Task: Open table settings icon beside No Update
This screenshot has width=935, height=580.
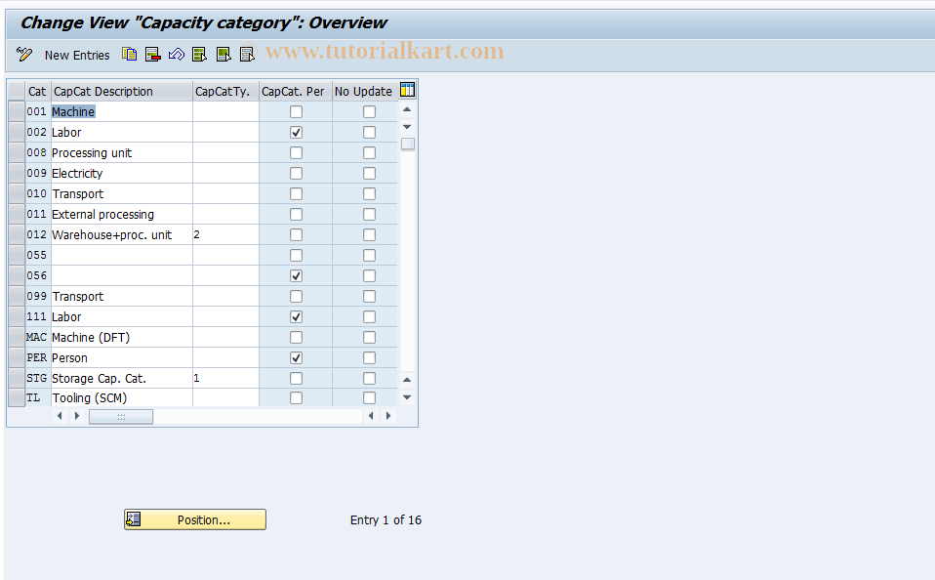Action: pos(408,90)
